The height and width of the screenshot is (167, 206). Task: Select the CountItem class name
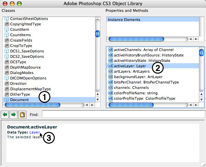pyautogui.click(x=20, y=29)
